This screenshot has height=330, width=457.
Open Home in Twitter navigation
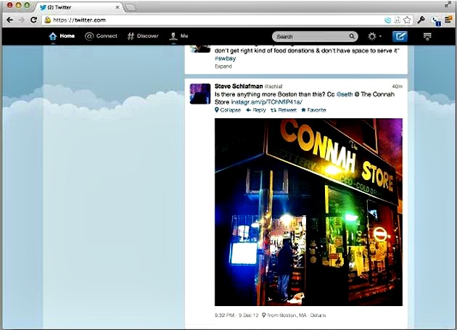(62, 36)
